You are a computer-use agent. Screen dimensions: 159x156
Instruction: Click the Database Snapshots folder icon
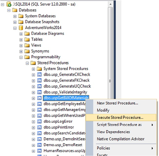pyautogui.click(x=21, y=22)
